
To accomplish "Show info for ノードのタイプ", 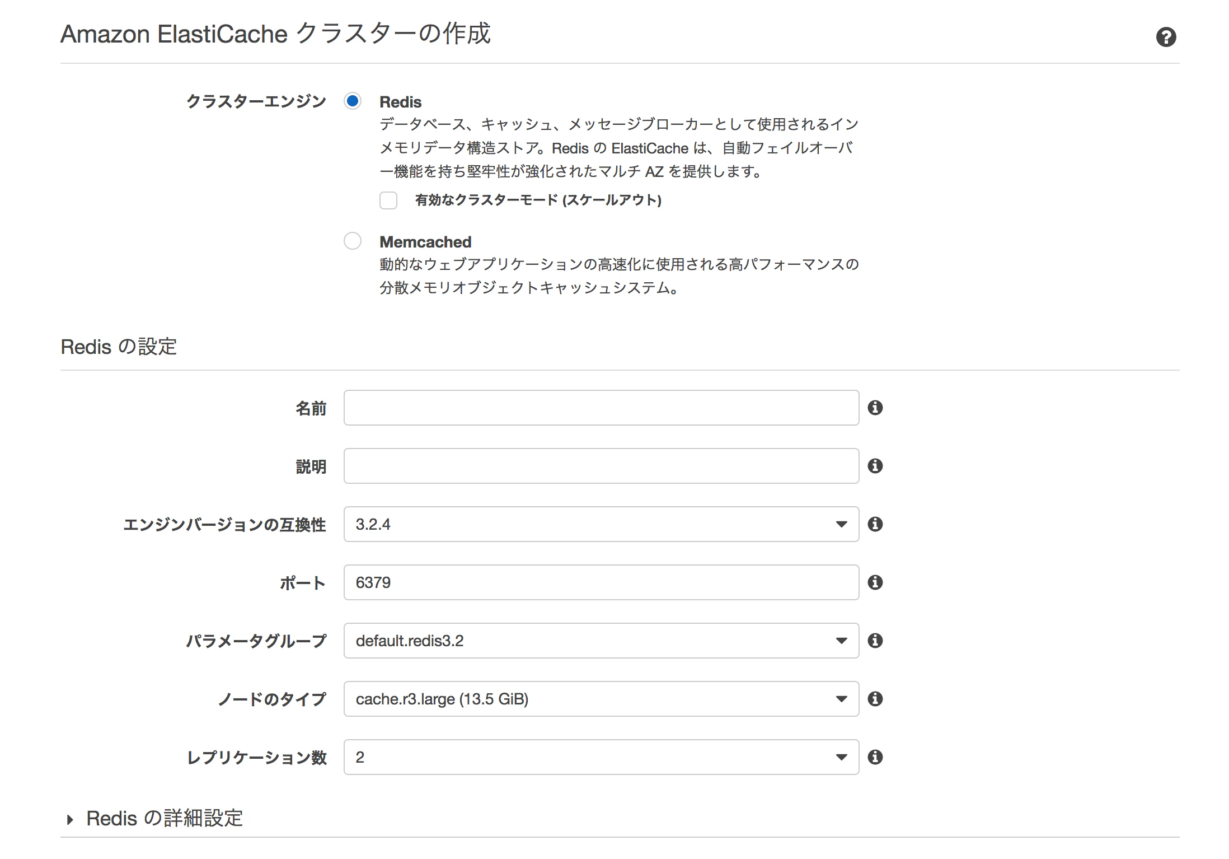I will [875, 699].
